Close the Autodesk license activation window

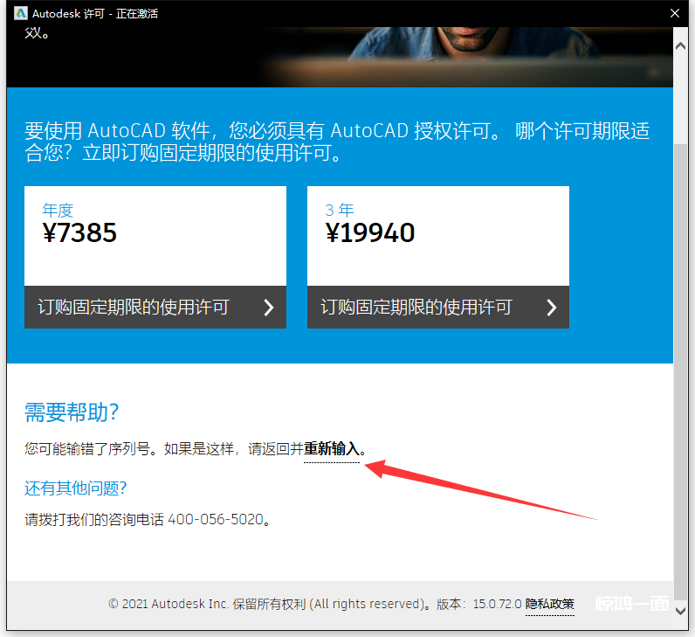(675, 13)
